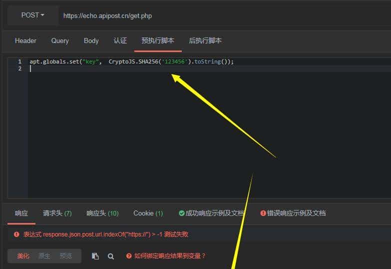Click the question mark help icon
This screenshot has width=391, height=269.
[129, 256]
